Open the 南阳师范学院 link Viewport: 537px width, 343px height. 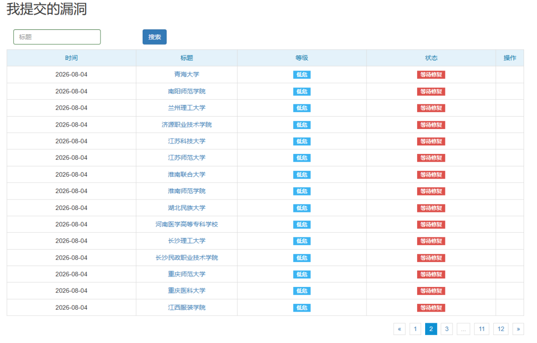pos(186,91)
